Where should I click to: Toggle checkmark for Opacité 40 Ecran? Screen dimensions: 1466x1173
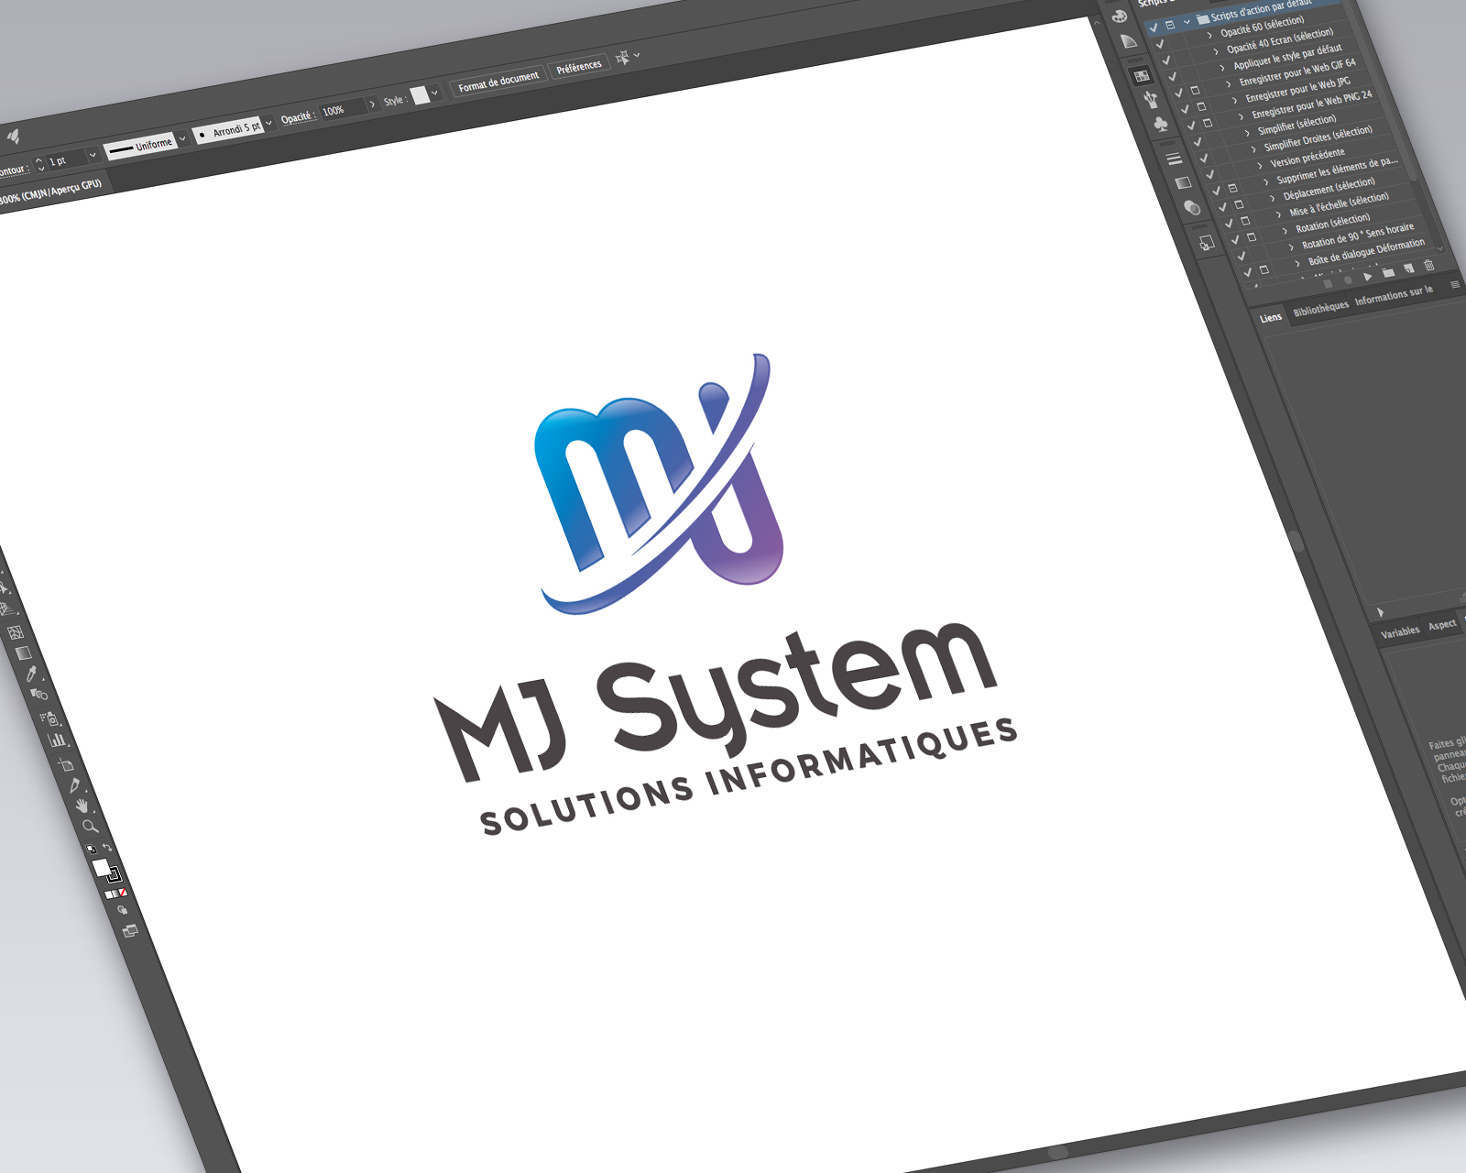tap(1165, 60)
